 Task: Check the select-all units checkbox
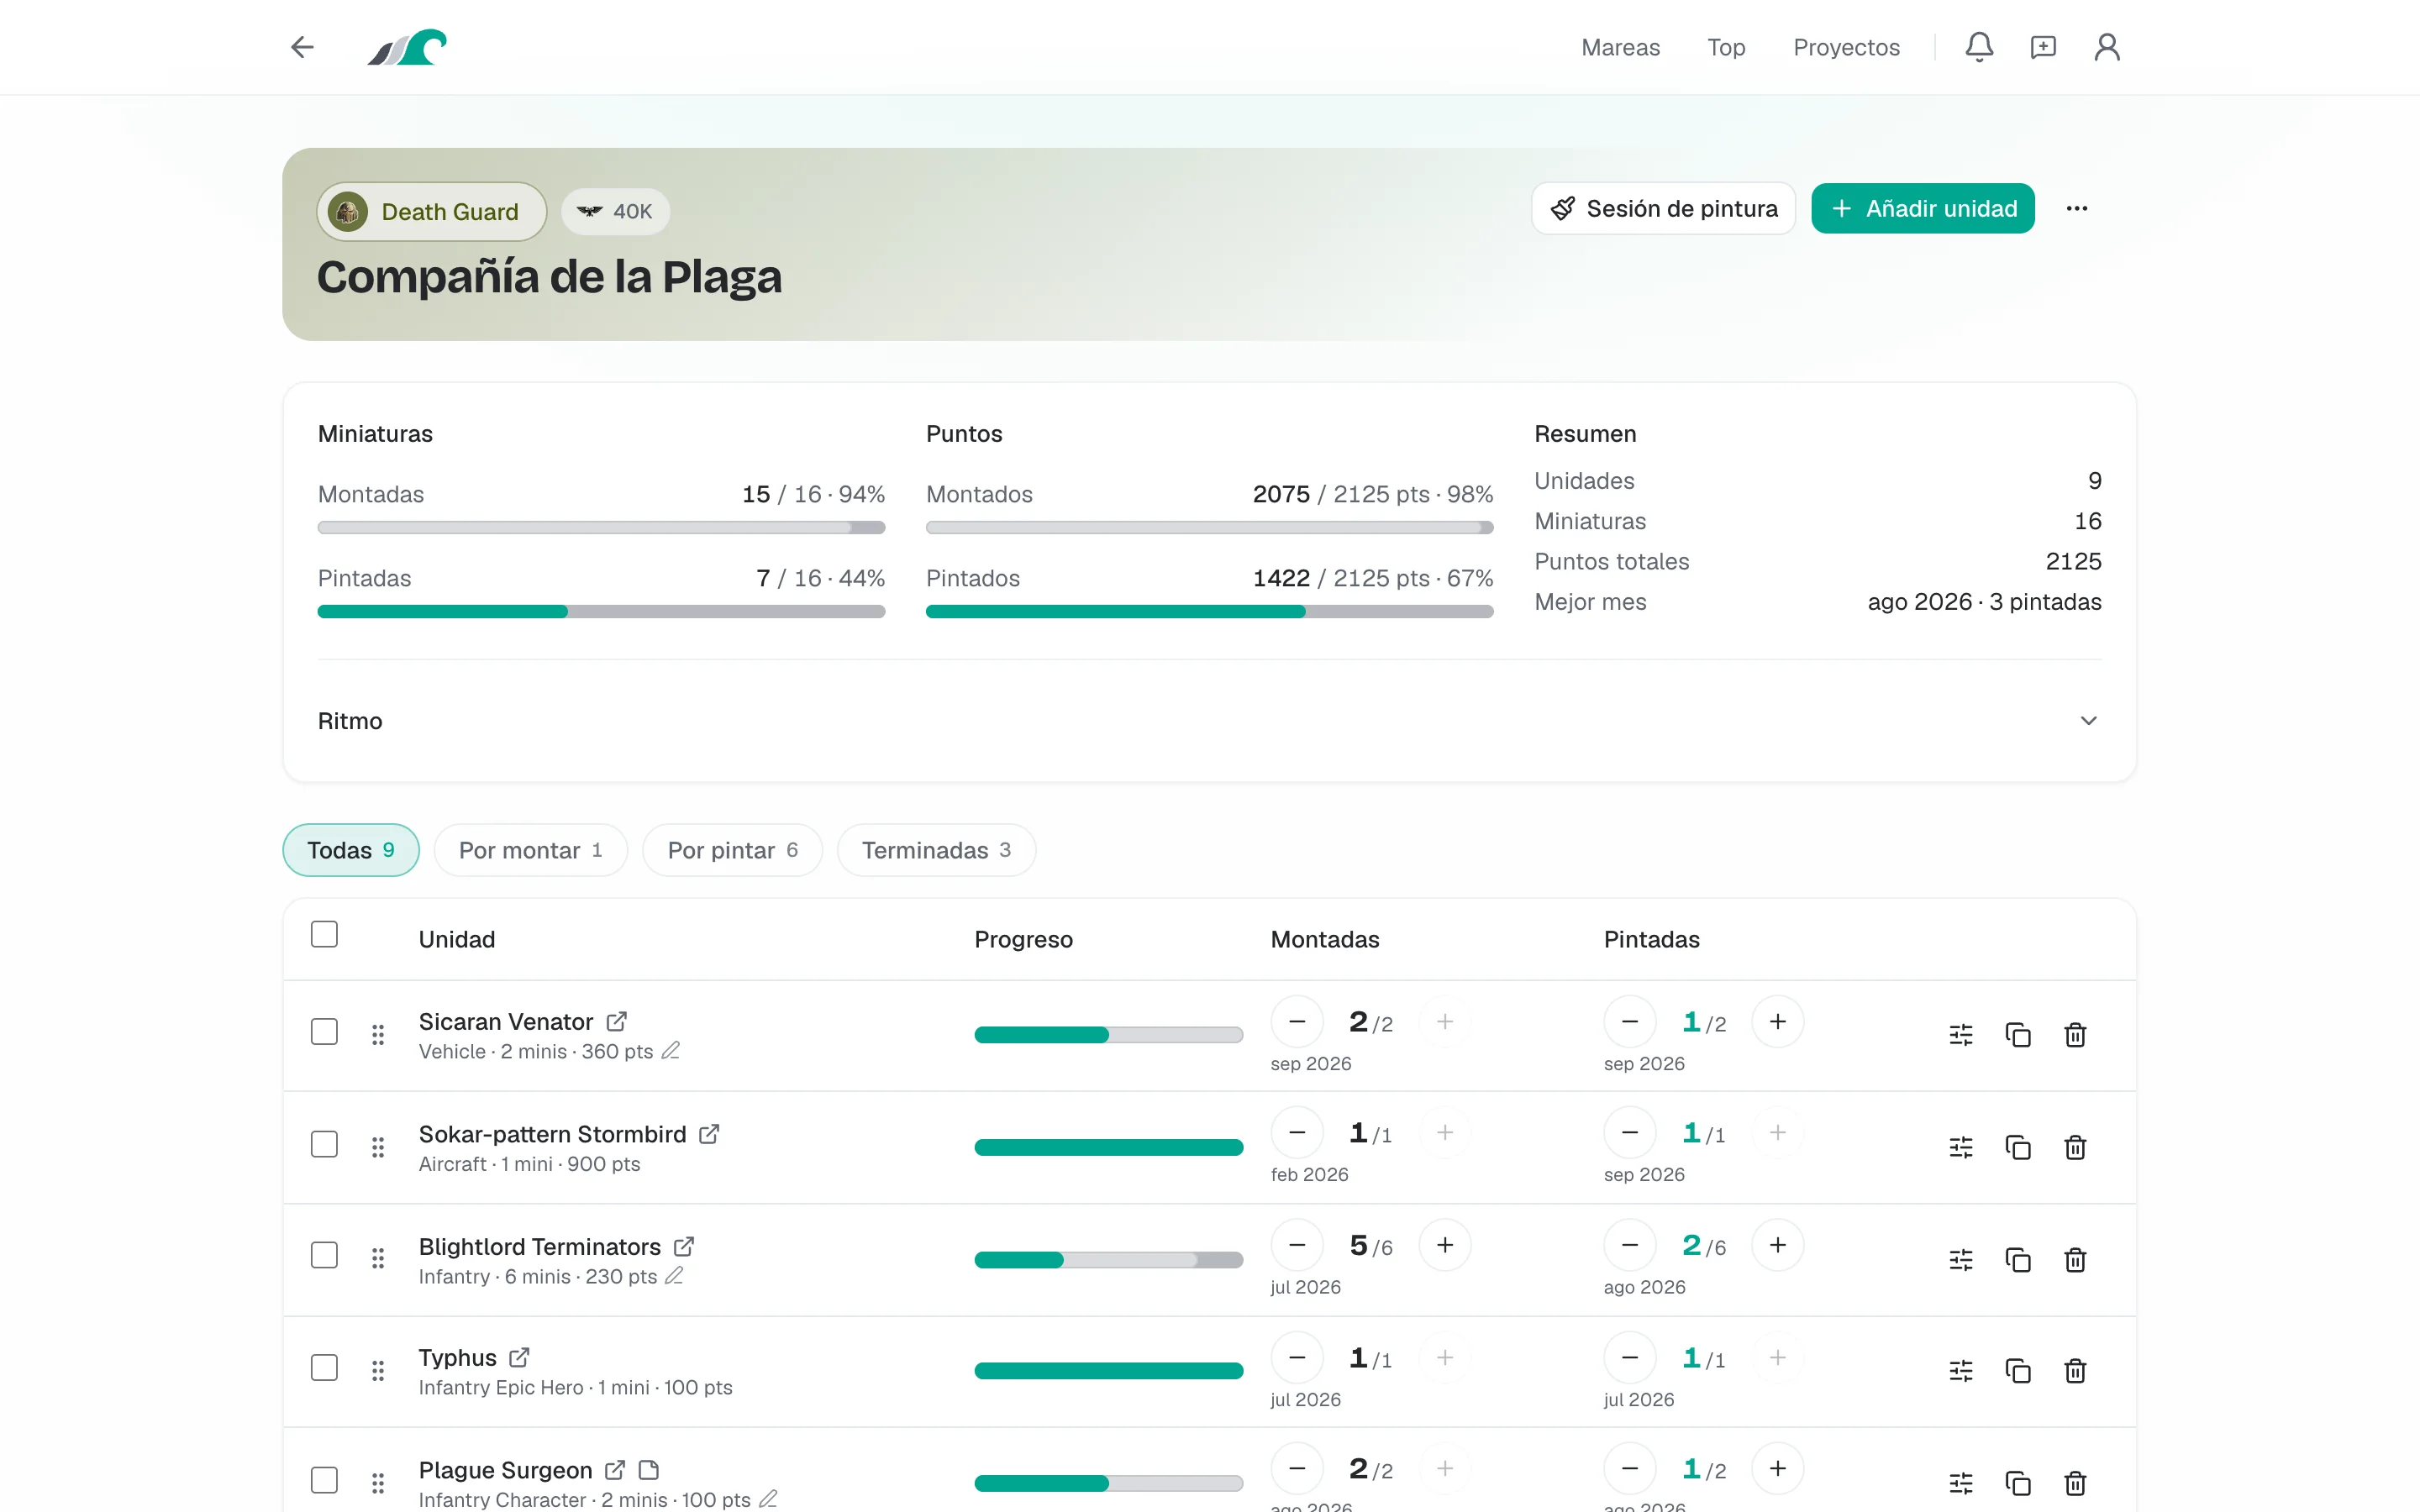[x=324, y=934]
